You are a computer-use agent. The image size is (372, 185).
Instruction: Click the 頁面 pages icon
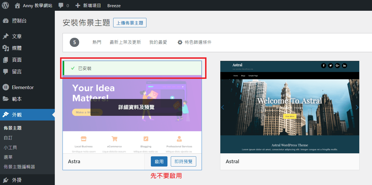(x=6, y=60)
